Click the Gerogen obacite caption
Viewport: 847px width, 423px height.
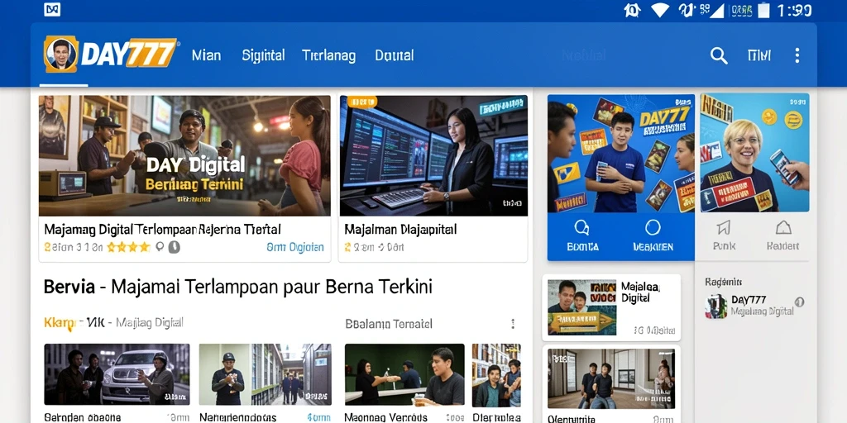(x=82, y=417)
